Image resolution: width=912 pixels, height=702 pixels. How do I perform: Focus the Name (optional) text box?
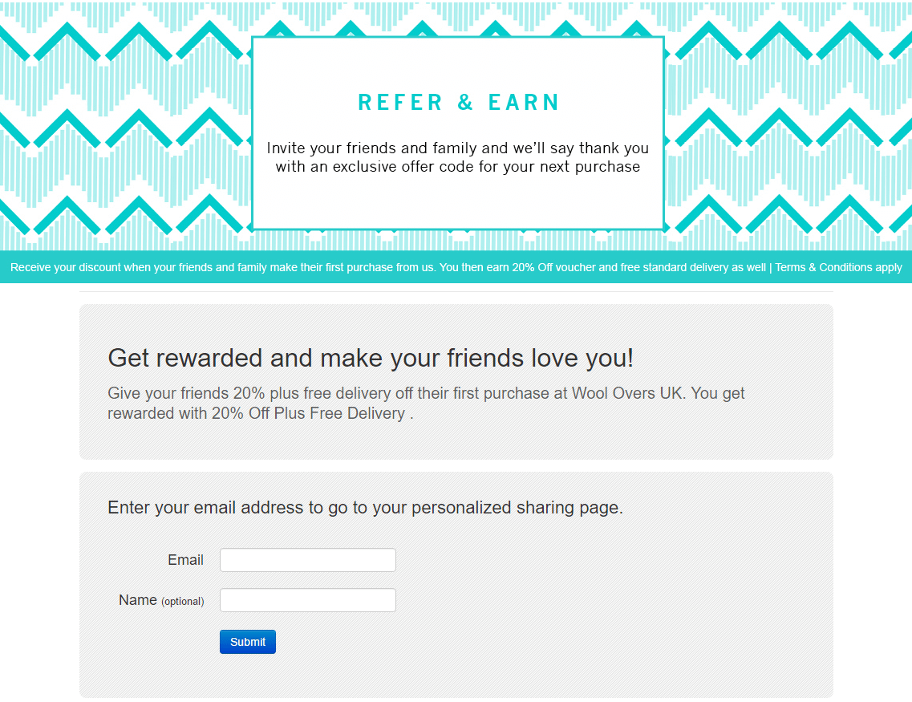click(308, 599)
